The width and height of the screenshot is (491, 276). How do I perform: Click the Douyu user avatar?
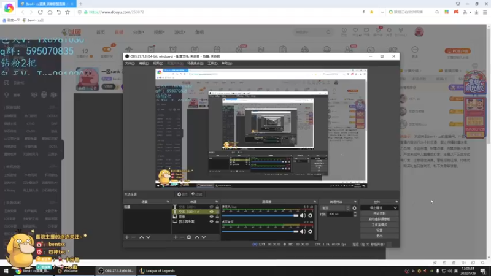(x=419, y=32)
